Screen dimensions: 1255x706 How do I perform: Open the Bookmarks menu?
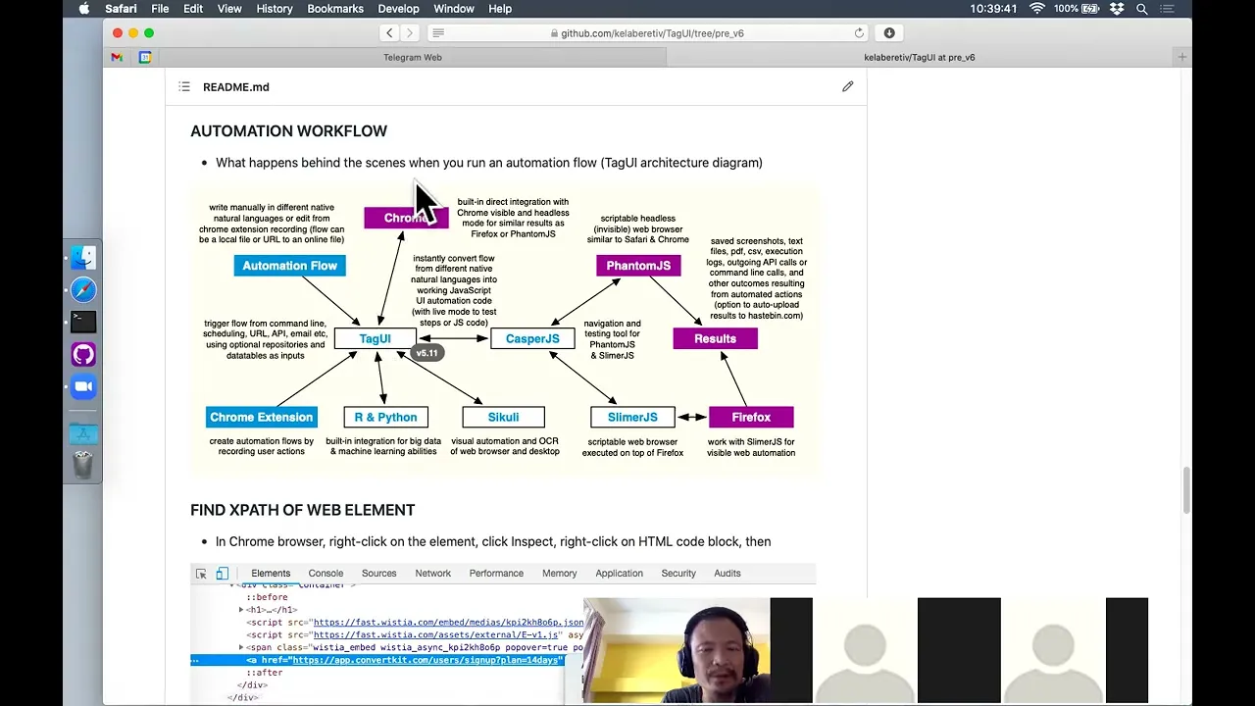[335, 9]
